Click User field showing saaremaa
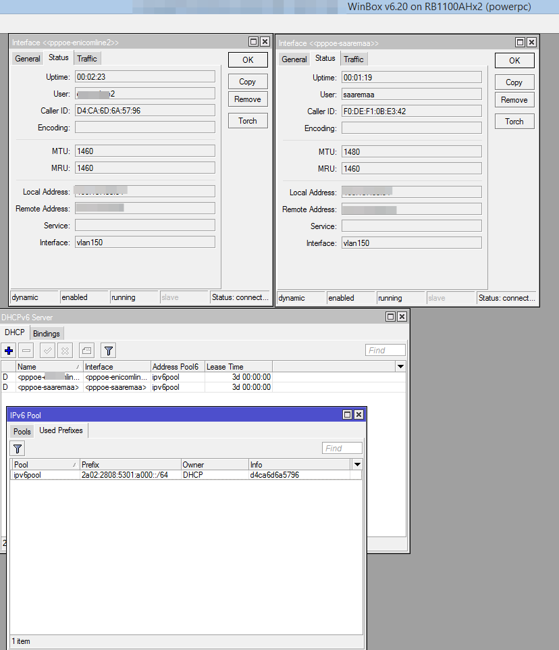The width and height of the screenshot is (559, 650). 412,95
